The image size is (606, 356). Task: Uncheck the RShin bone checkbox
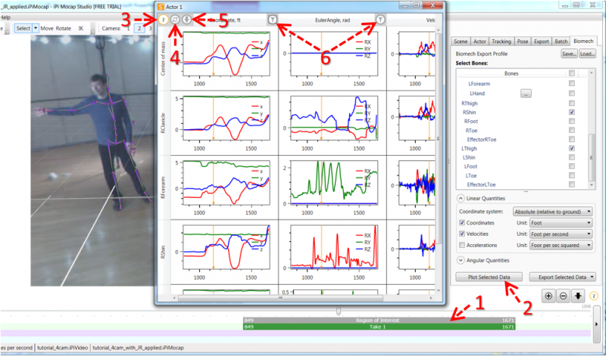(x=572, y=112)
